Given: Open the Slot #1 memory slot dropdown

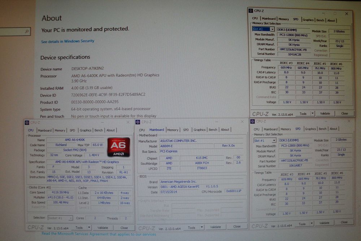Looking at the screenshot, I should pyautogui.click(x=274, y=140).
